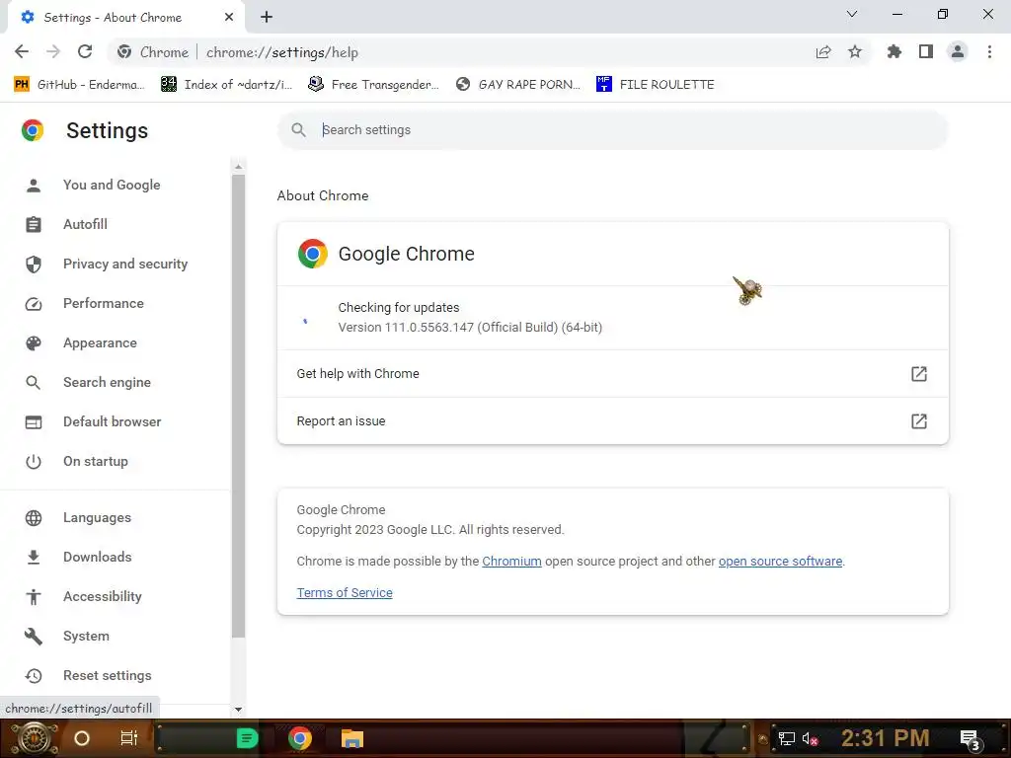Select On startup in sidebar

(96, 462)
